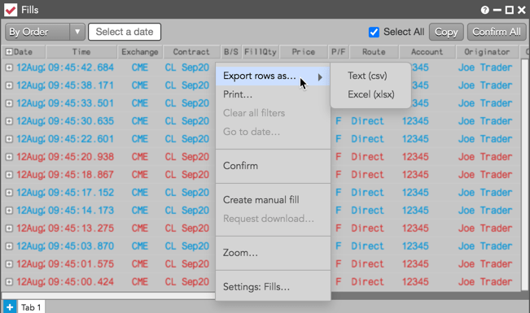Expand the 09:45:42.684 fill row

coord(9,67)
